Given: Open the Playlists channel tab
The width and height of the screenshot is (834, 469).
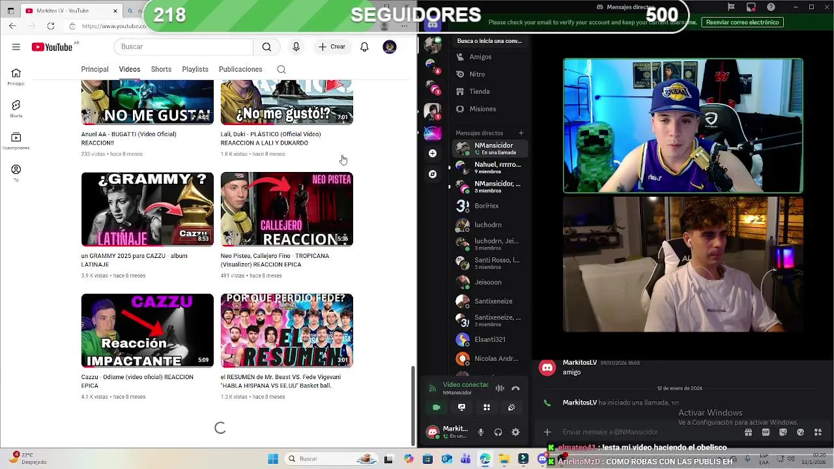Looking at the screenshot, I should [x=195, y=69].
